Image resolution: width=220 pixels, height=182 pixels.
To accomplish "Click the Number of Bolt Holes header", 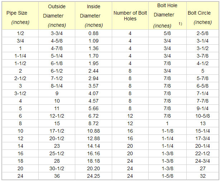I will tap(130, 16).
